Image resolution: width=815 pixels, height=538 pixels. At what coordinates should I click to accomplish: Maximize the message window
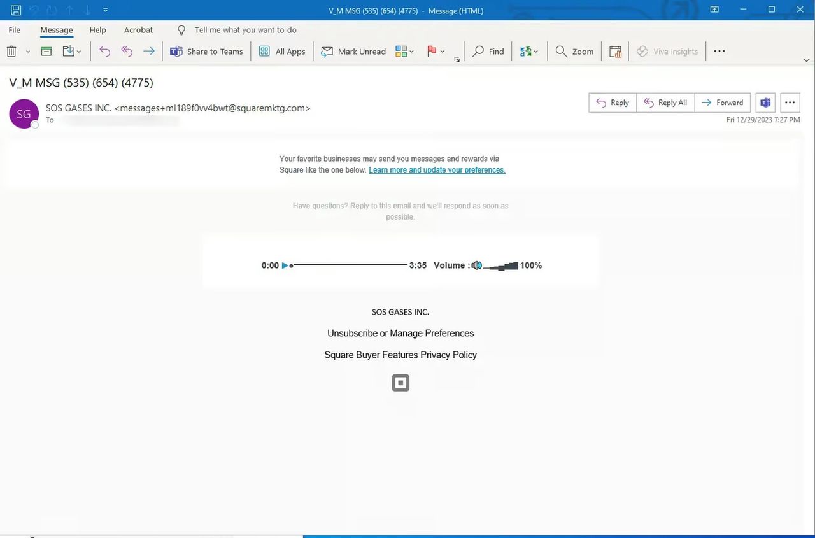click(x=772, y=10)
